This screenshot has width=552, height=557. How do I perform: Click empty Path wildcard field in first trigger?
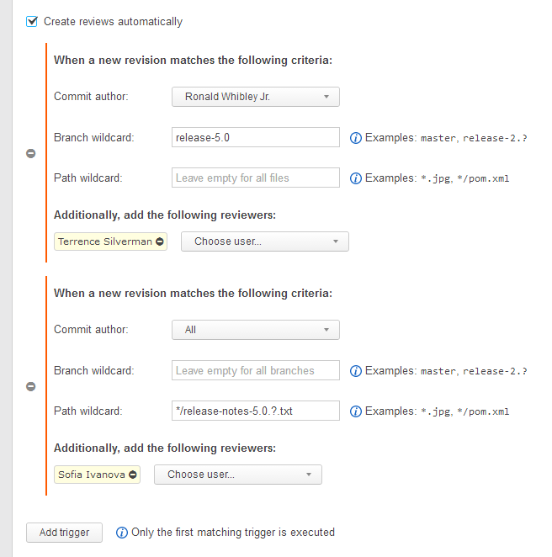pyautogui.click(x=256, y=178)
